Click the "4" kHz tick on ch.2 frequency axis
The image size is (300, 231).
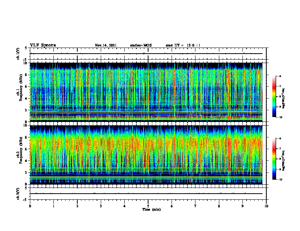pos(27,161)
